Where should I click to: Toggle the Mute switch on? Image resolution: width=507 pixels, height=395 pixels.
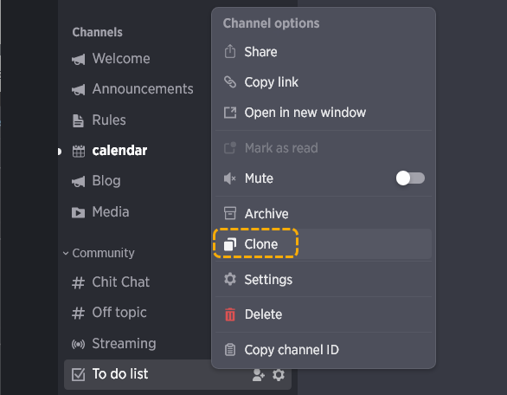[410, 178]
